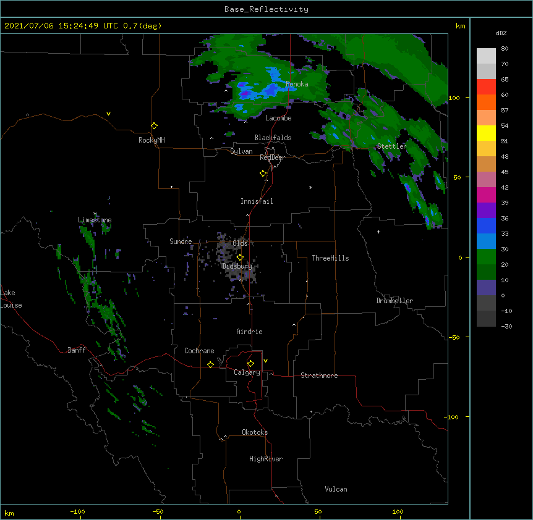Pick the magenta 42-39 dBZ legend swatch
The image size is (533, 520).
point(486,195)
